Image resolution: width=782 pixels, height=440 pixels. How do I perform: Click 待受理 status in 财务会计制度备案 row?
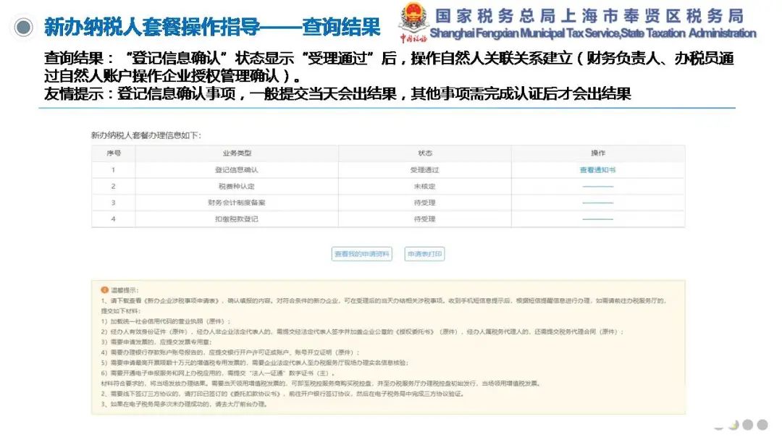coord(424,203)
